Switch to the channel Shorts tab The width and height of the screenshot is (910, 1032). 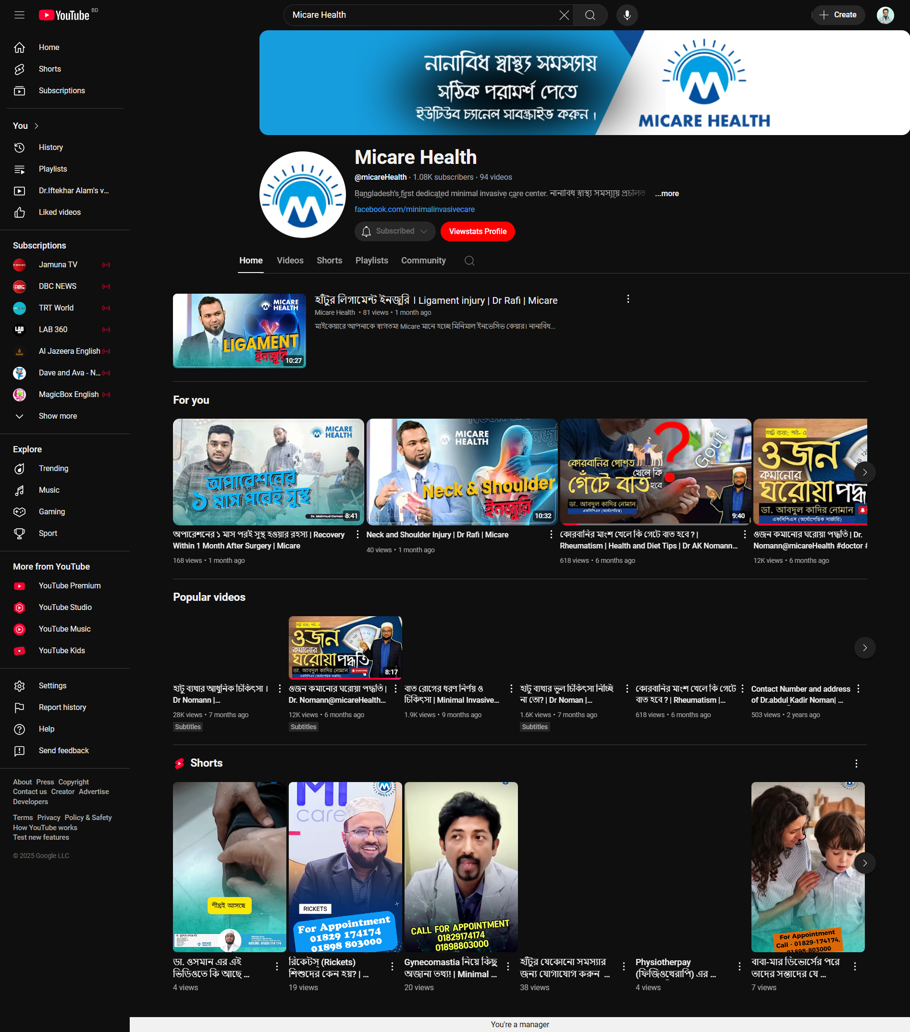click(330, 261)
